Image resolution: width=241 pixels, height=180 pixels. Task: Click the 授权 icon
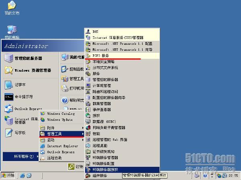pos(88,116)
